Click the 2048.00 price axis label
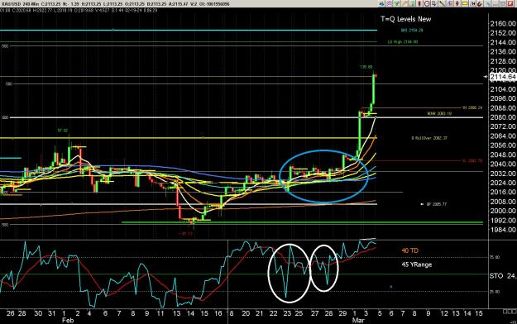The width and height of the screenshot is (517, 324). pos(503,155)
